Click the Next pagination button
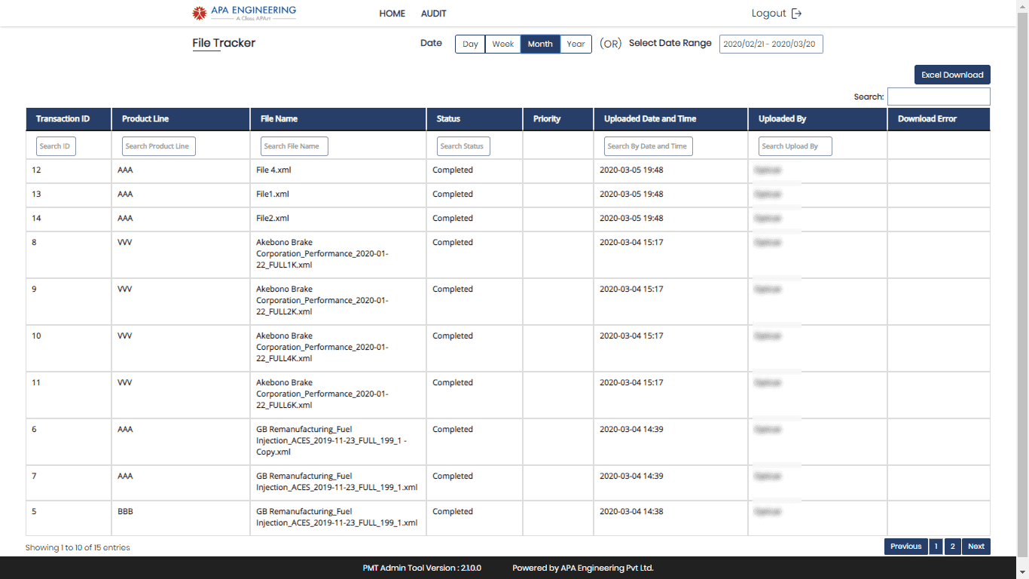Screen dimensions: 1029x579 (x=976, y=547)
